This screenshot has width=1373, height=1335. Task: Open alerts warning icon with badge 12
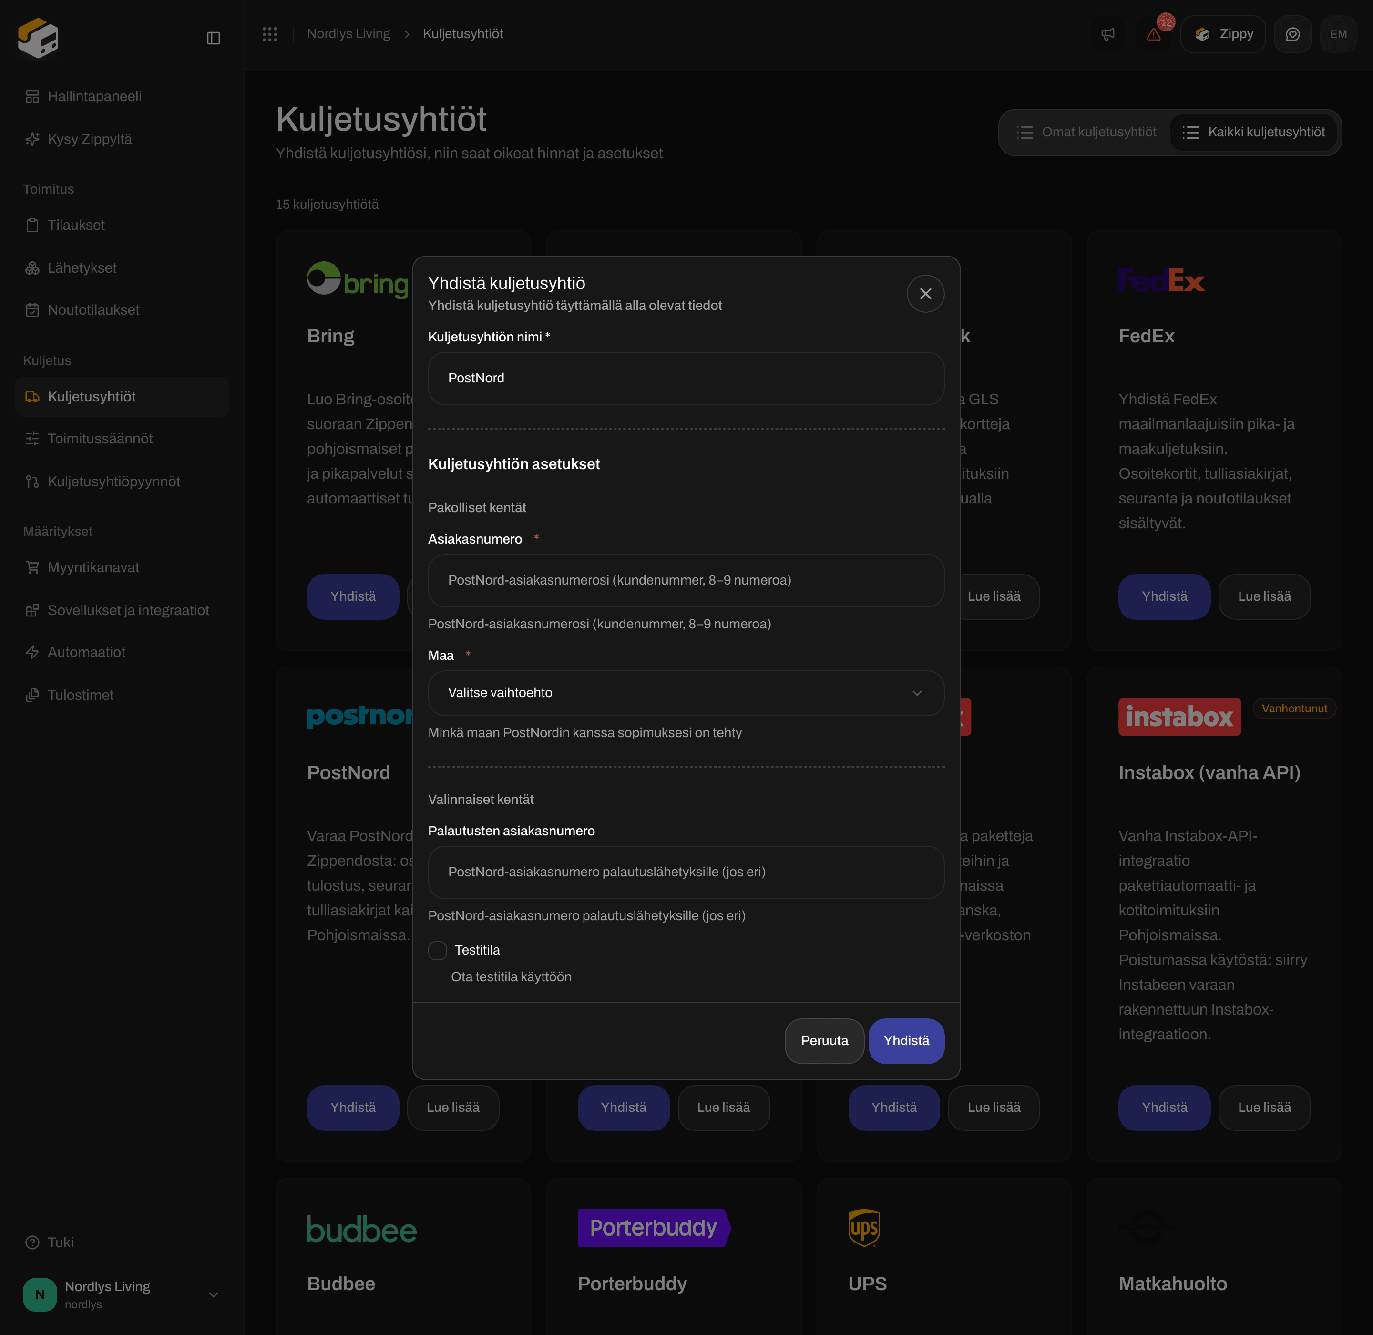(x=1154, y=34)
